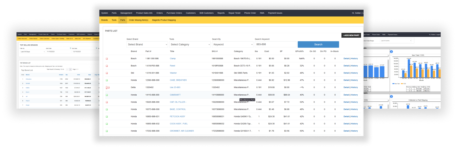Open the CAP, OIL FILLER title link
This screenshot has width=457, height=148.
pyautogui.click(x=178, y=102)
